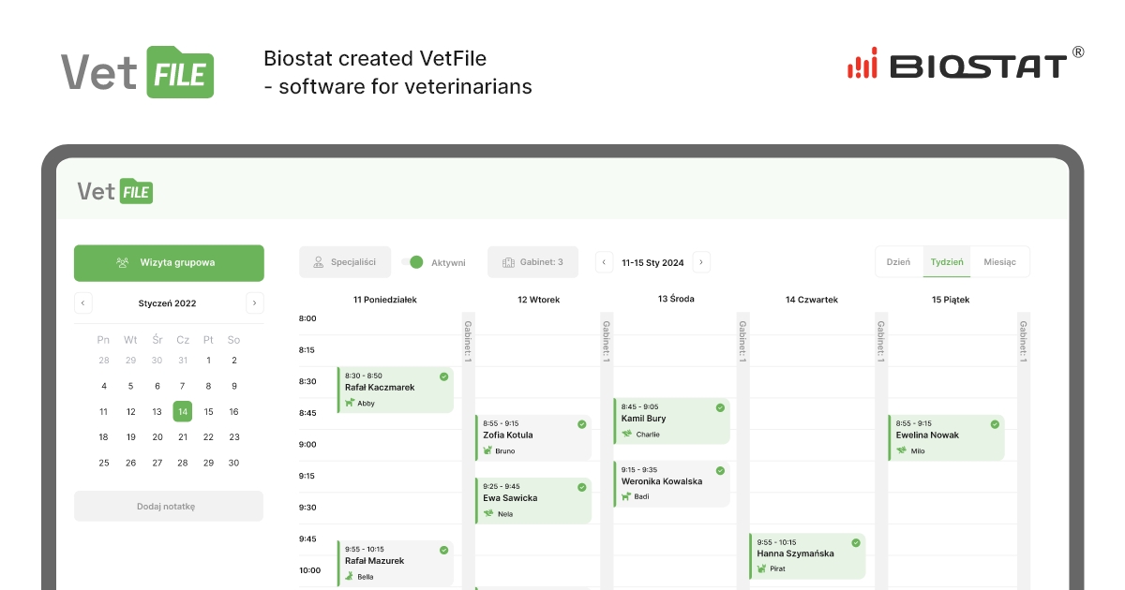Advance to next week with right arrow
Screen dimensions: 1125x590
[x=701, y=262]
